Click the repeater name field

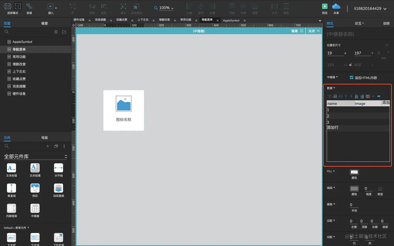pyautogui.click(x=358, y=34)
